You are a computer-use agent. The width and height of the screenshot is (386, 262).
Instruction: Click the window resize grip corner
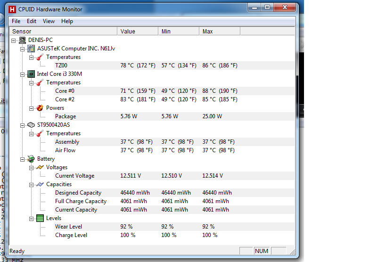tap(293, 252)
